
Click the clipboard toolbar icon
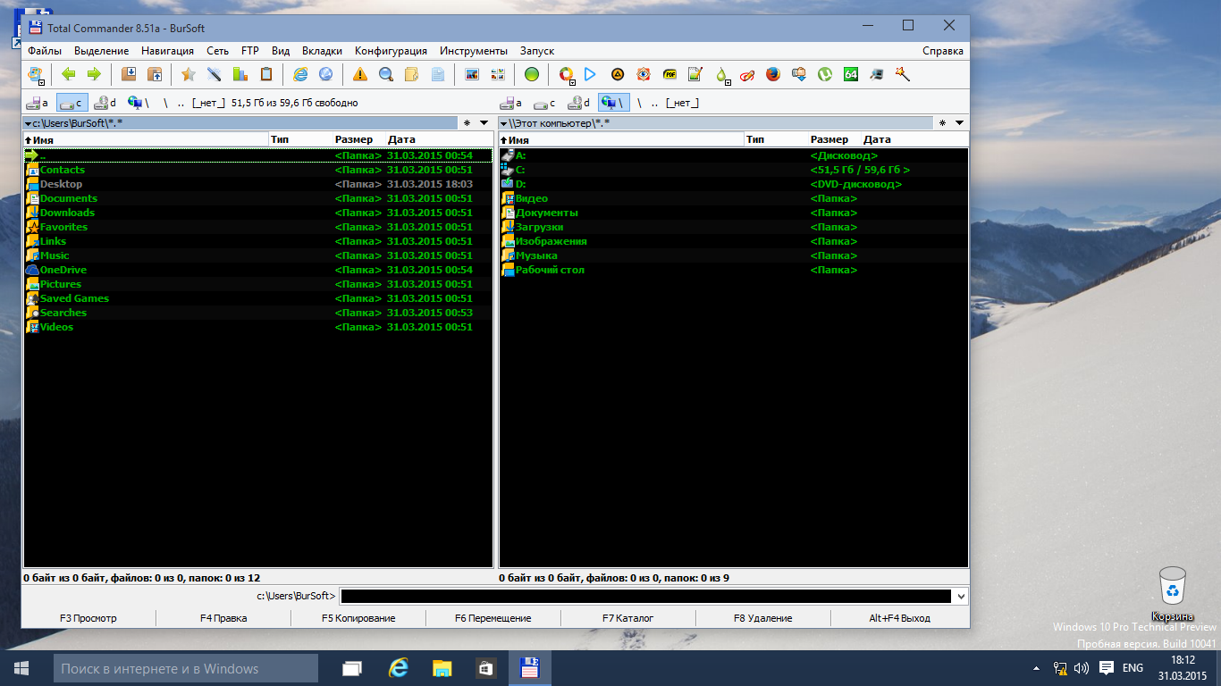266,74
